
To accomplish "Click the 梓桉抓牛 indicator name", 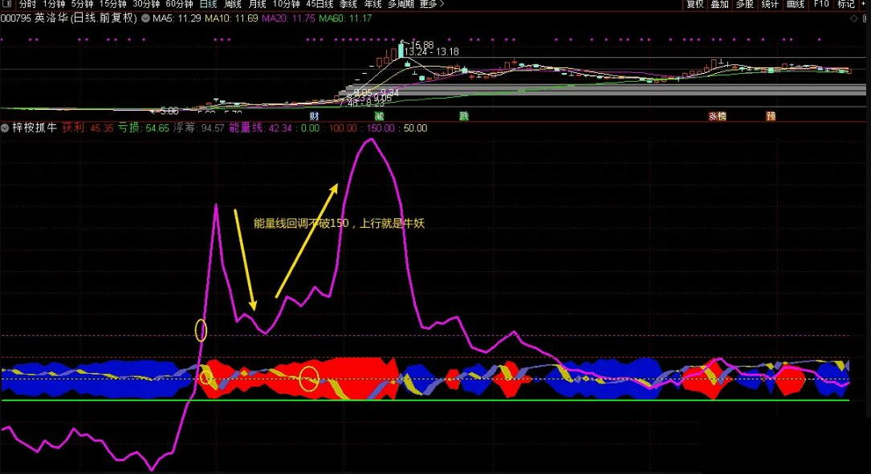I will click(x=35, y=128).
